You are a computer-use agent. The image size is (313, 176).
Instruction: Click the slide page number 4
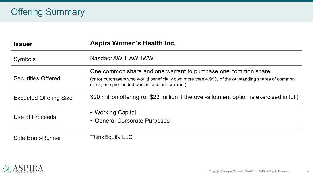[308, 171]
